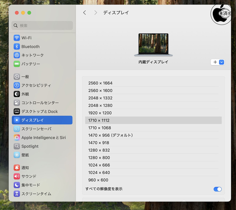Open the スクリーンセーバ icon

[x=17, y=129]
